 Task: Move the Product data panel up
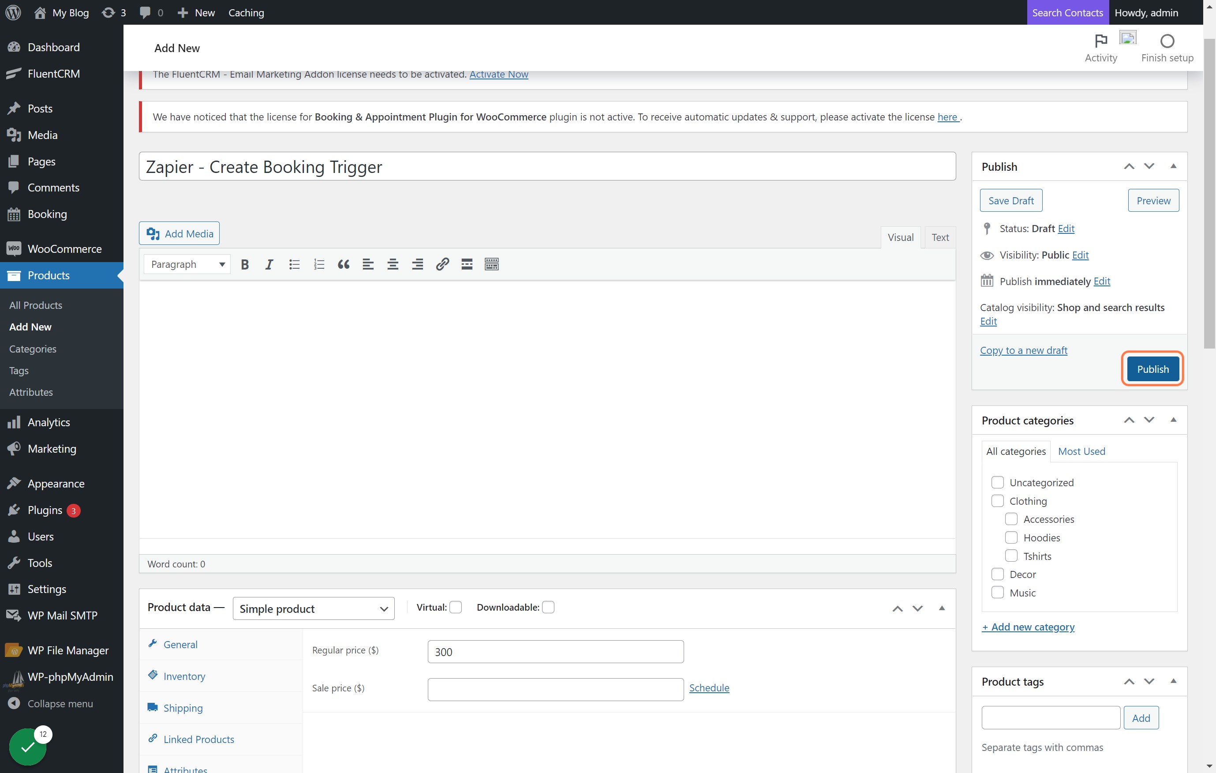click(898, 608)
